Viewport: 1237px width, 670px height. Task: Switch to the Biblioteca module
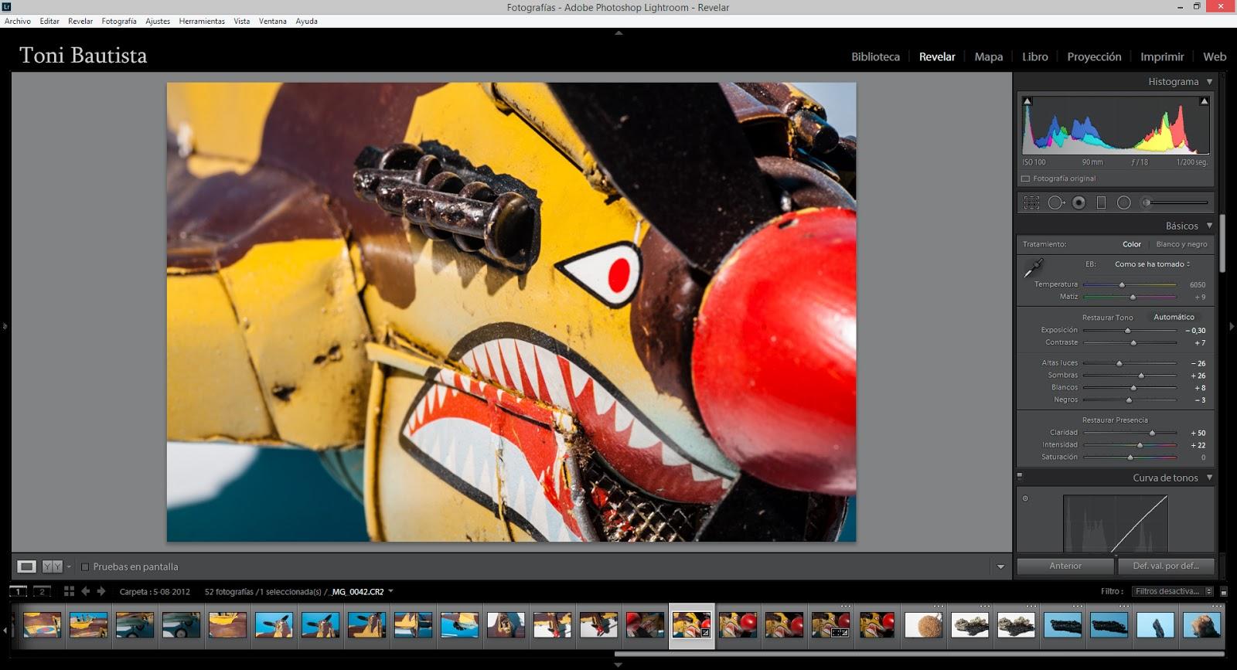click(x=875, y=56)
